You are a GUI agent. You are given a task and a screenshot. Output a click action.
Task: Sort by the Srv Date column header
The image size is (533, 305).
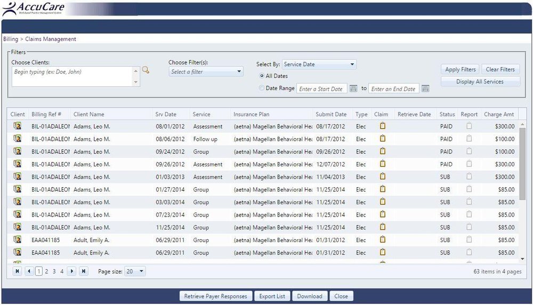(x=166, y=114)
